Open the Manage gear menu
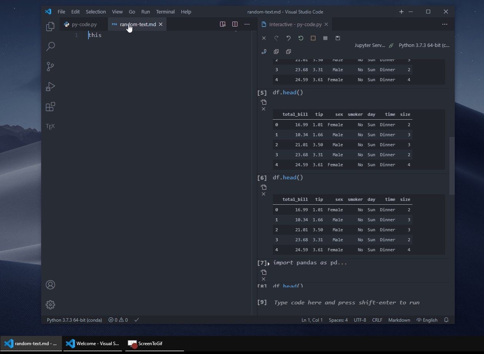This screenshot has height=354, width=484. click(50, 305)
